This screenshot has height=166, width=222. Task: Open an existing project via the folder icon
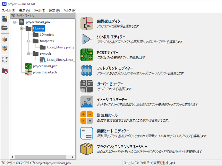5,28
